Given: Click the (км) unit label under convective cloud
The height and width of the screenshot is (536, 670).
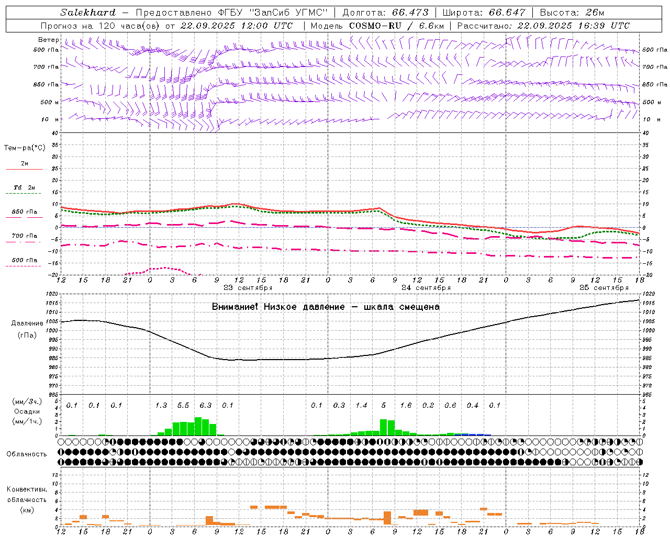Looking at the screenshot, I should click(x=27, y=510).
